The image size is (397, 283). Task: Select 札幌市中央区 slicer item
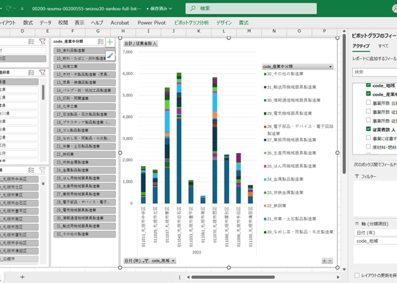click(19, 179)
